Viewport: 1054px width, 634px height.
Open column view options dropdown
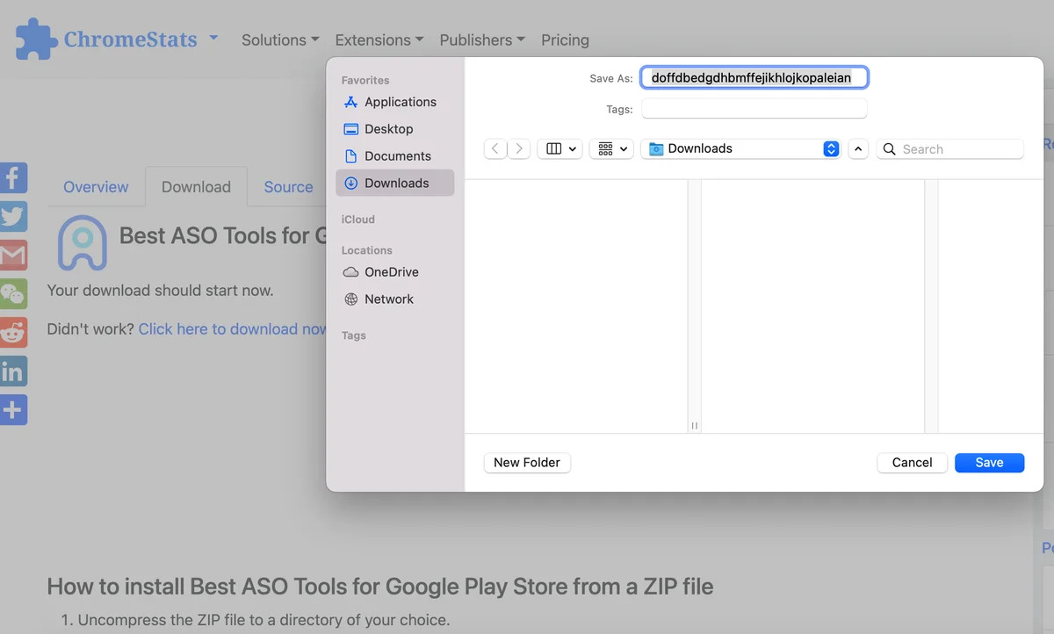(x=561, y=149)
